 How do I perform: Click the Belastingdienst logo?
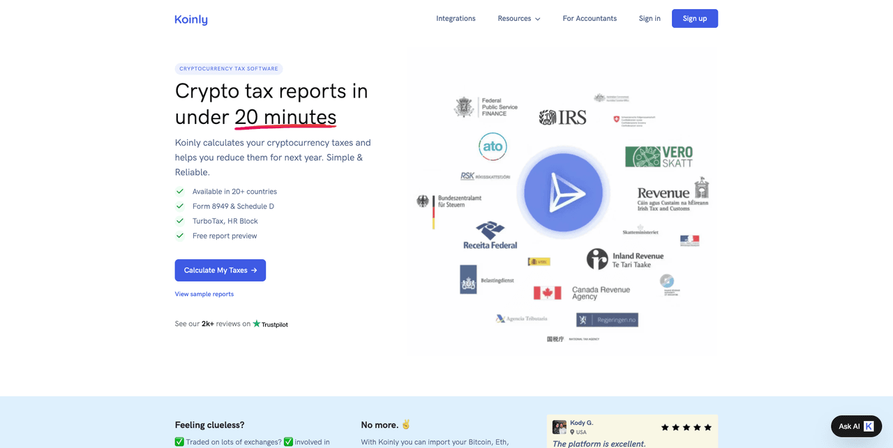point(487,279)
